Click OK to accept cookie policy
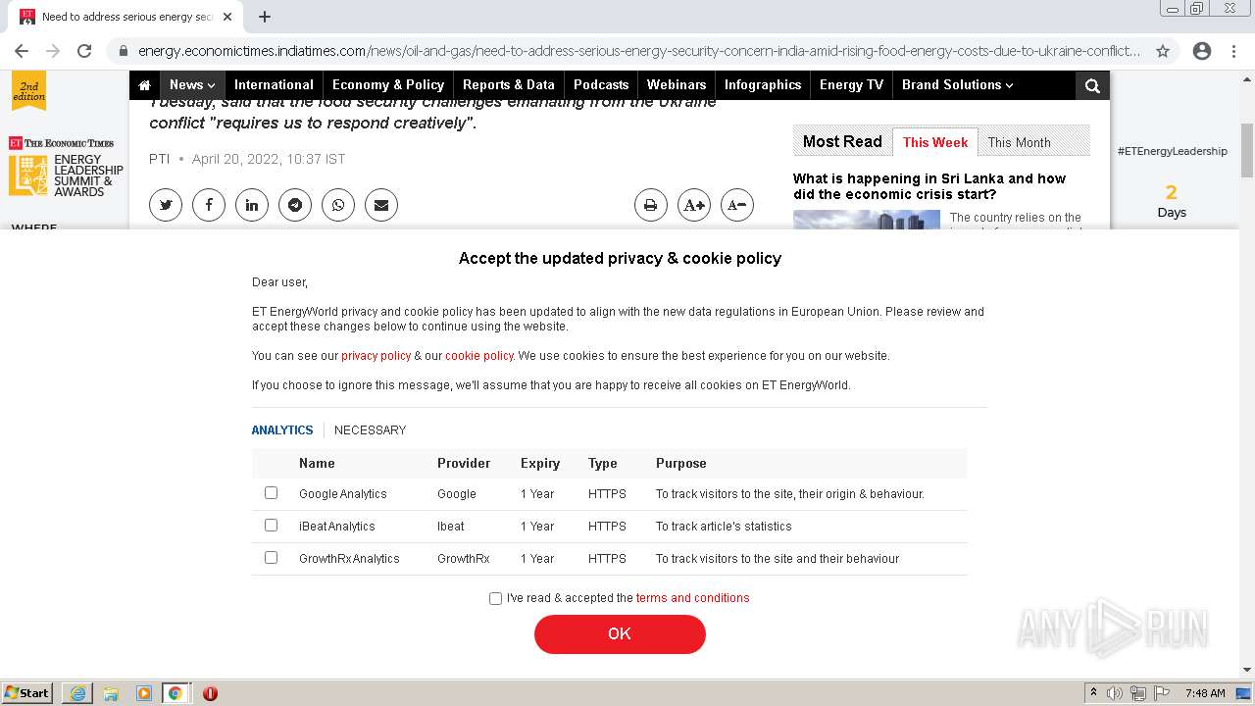The height and width of the screenshot is (706, 1255). tap(620, 634)
